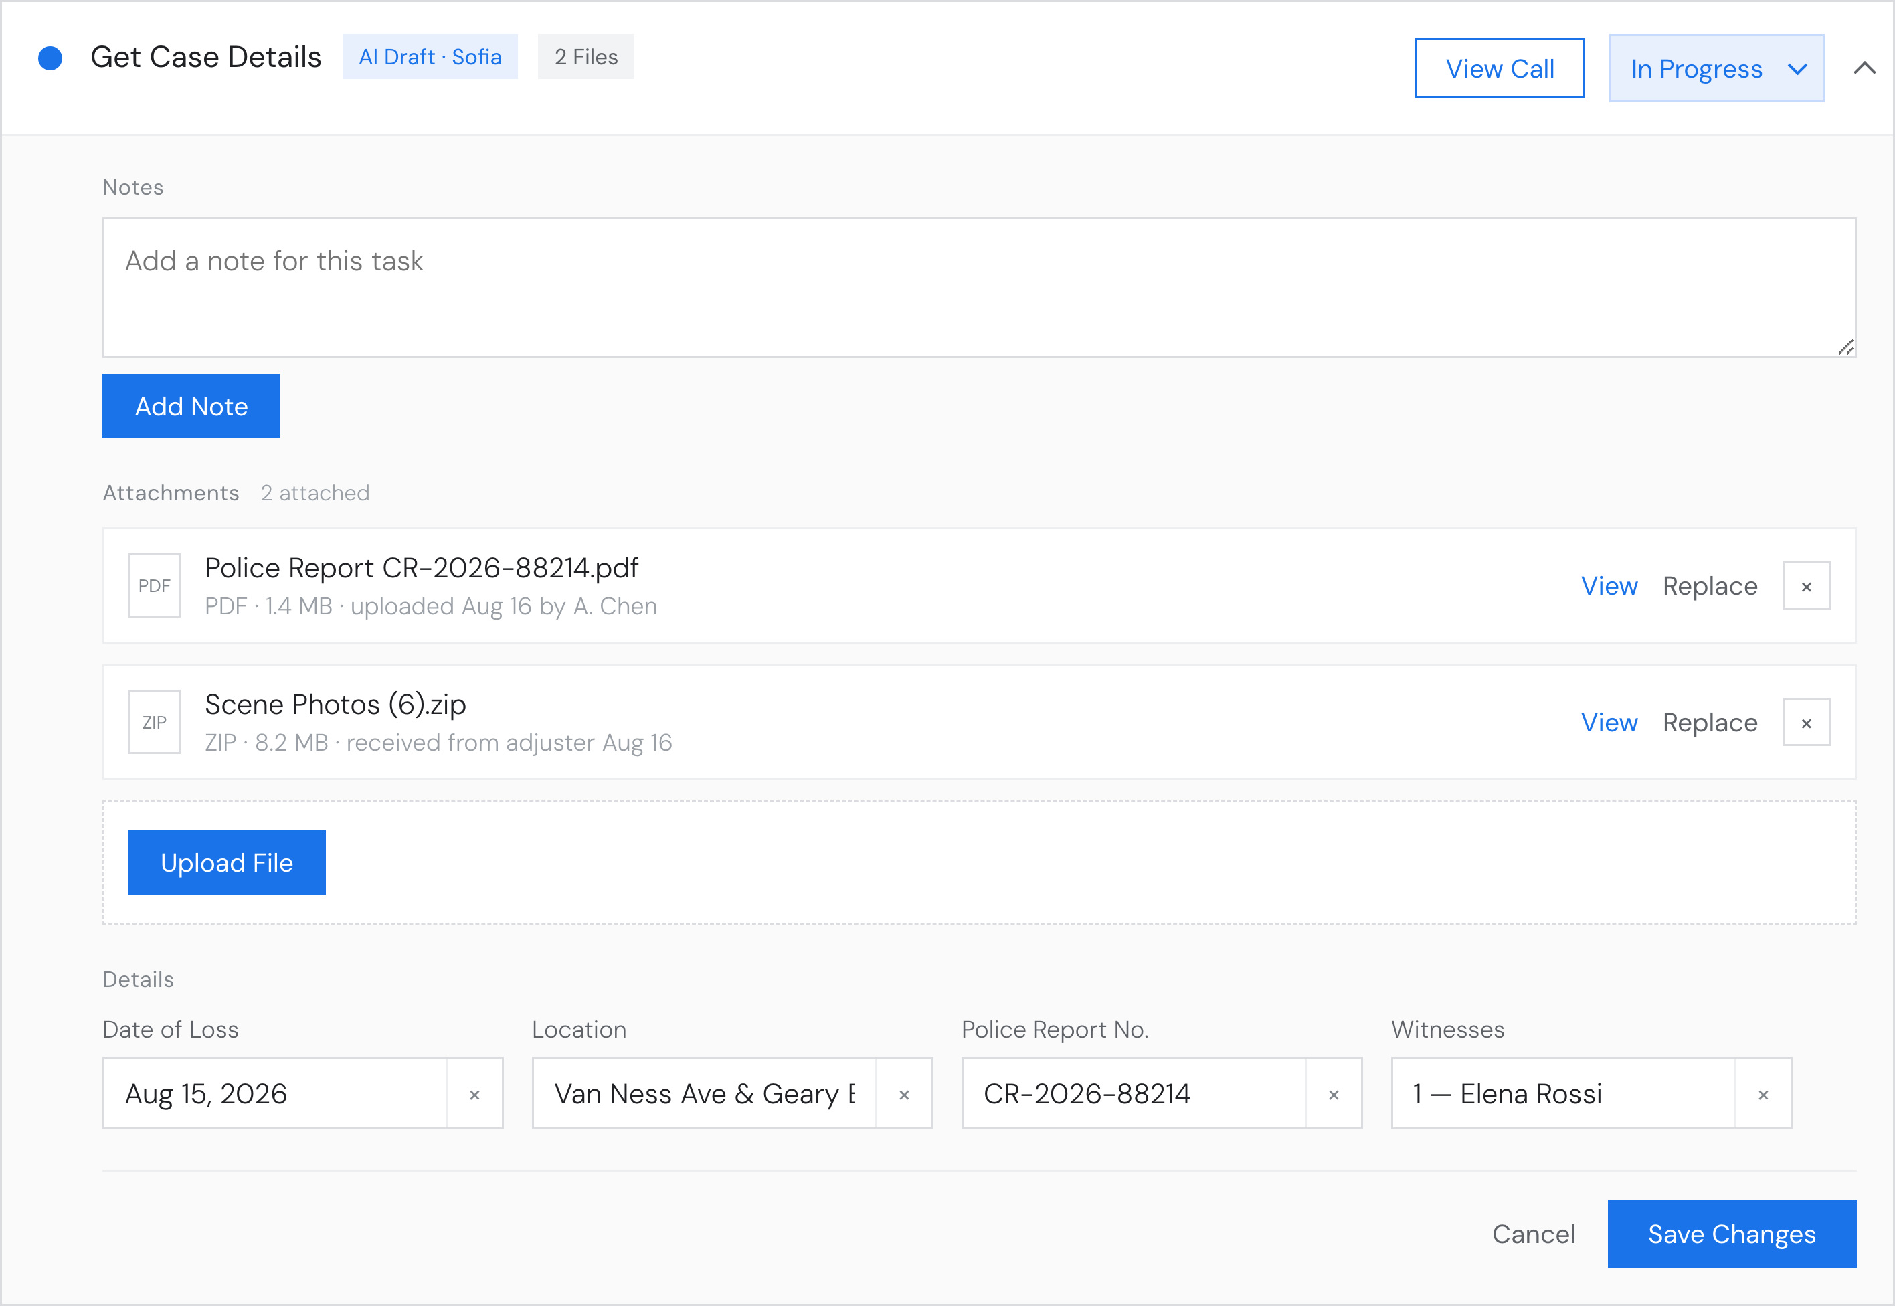Click the Upload File button
The width and height of the screenshot is (1895, 1308).
point(227,862)
